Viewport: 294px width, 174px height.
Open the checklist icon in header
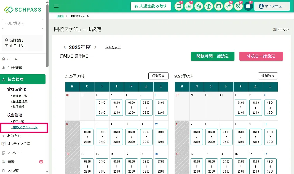pyautogui.click(x=218, y=6)
